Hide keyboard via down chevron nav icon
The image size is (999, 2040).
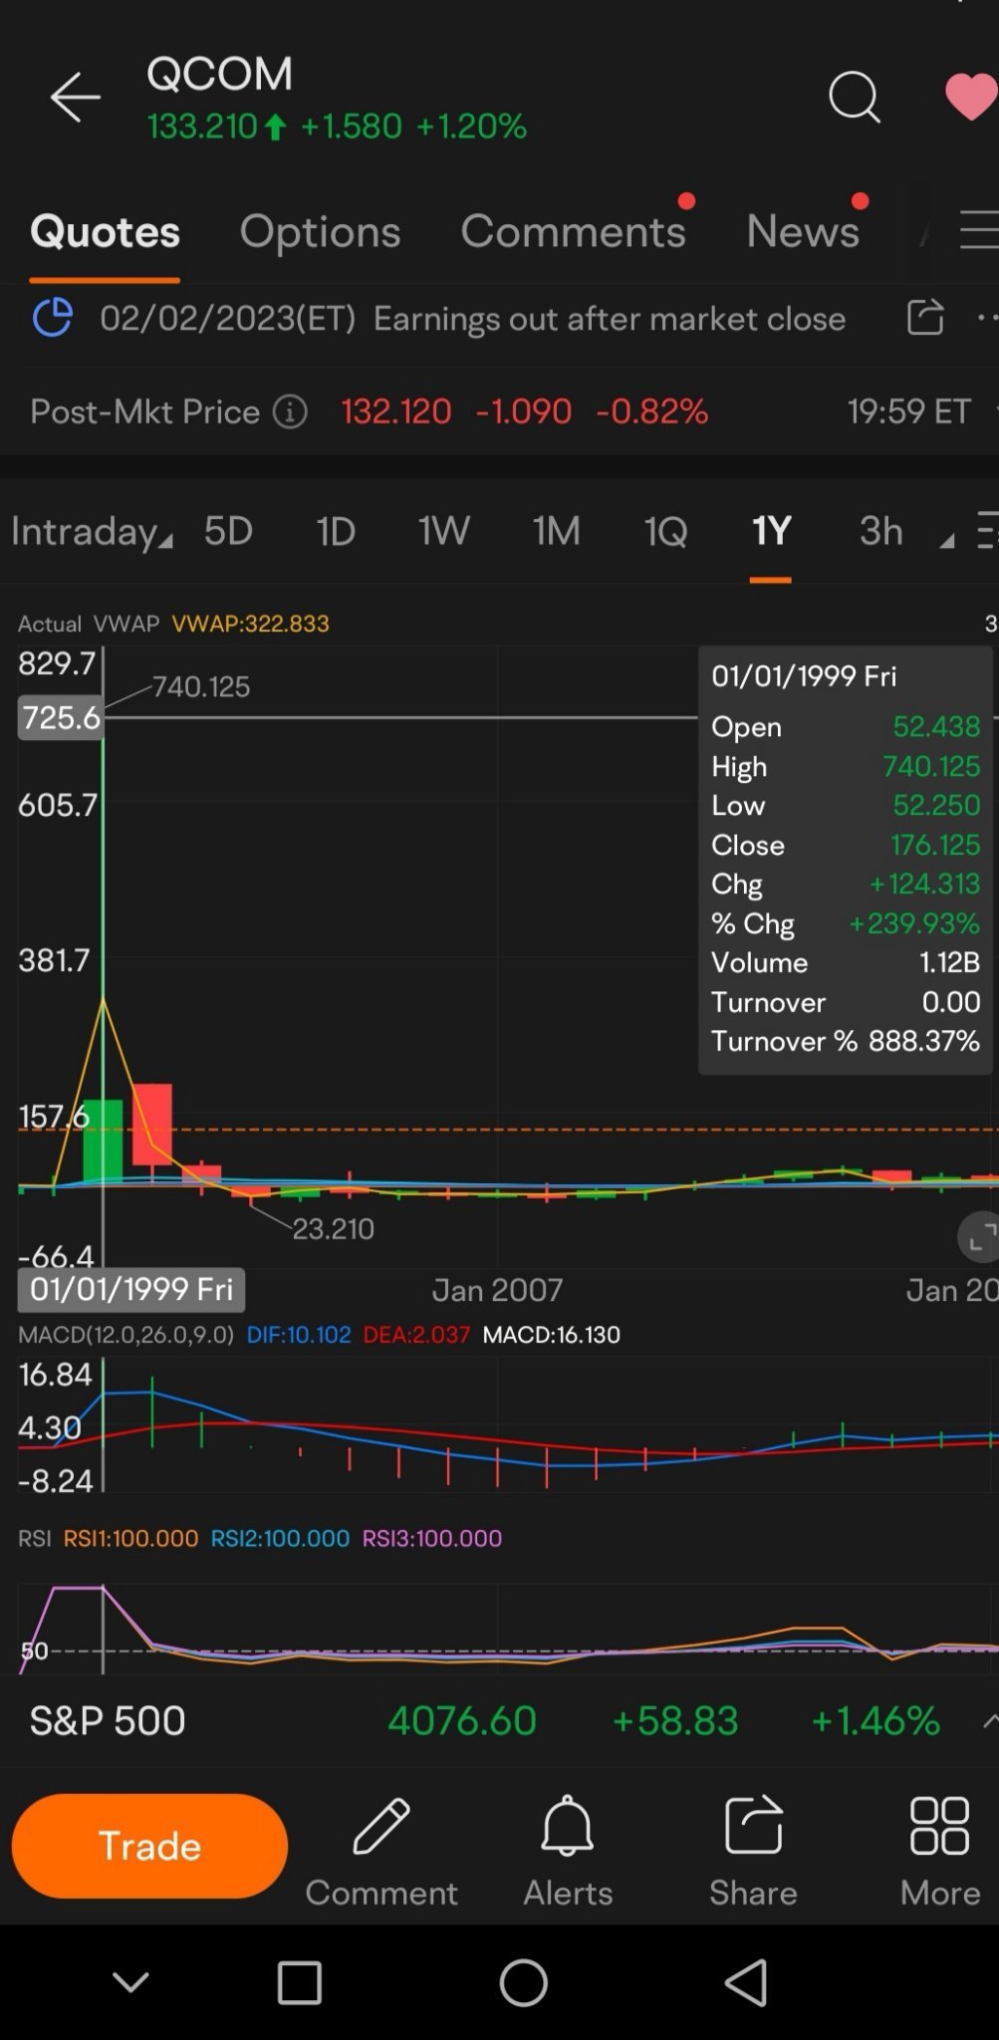pos(130,1982)
